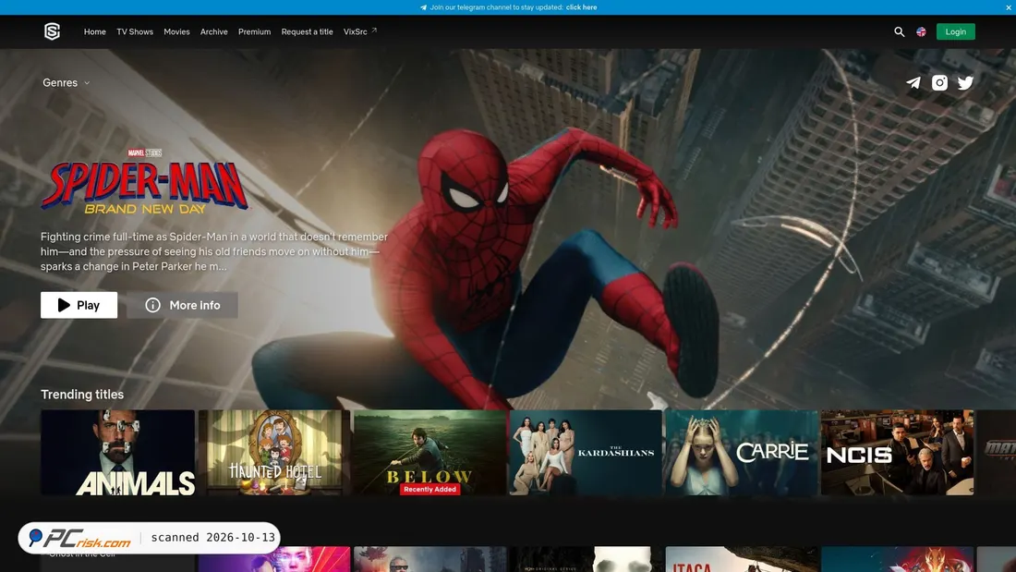Change language via the flag icon
This screenshot has height=572, width=1016.
tap(921, 31)
